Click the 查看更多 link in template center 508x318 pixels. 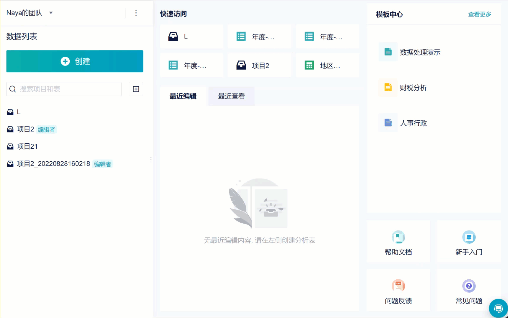click(480, 14)
